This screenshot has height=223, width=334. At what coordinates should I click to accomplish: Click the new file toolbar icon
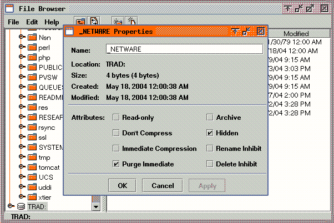pos(131,21)
